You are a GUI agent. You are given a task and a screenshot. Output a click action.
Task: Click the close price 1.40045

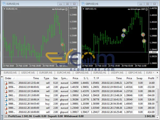click(128, 104)
